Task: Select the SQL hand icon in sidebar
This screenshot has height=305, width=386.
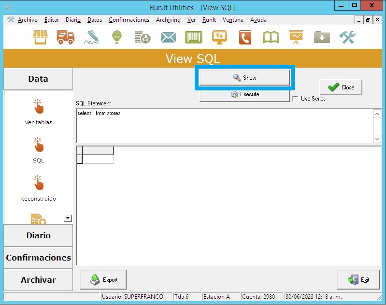Action: point(38,145)
